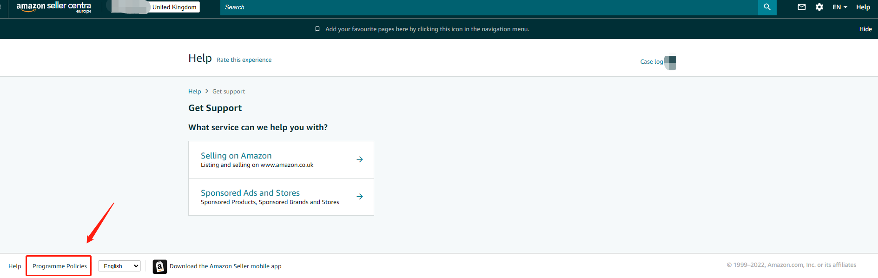This screenshot has width=878, height=278.
Task: Select the Selling on Amazon option
Action: (281, 159)
